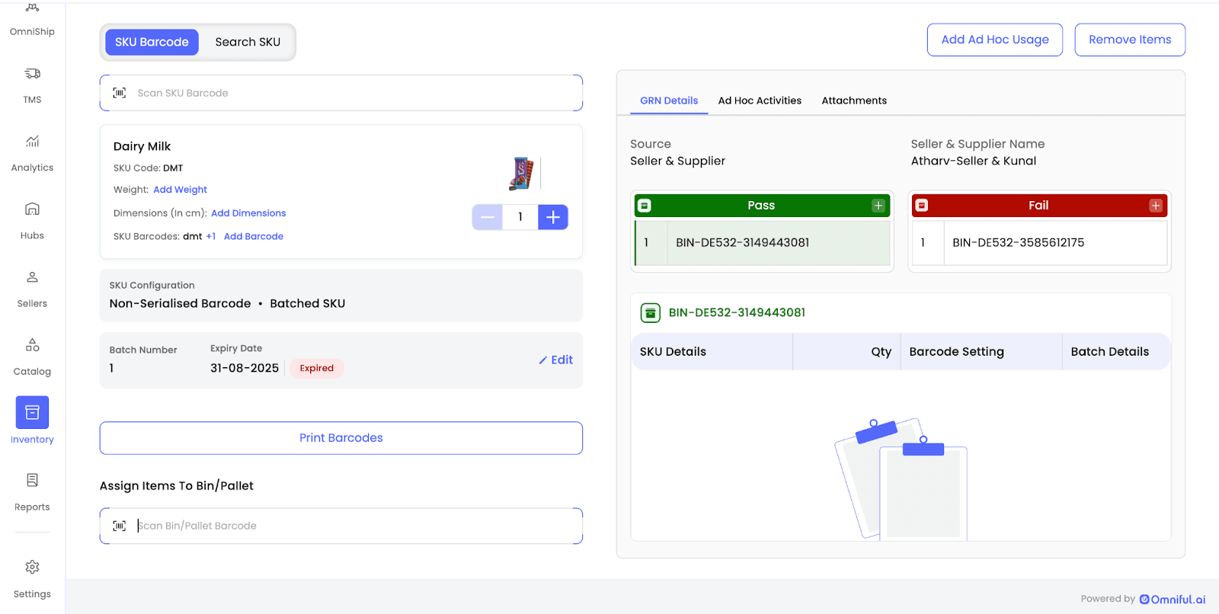
Task: Open Analytics from the sidebar
Action: [x=32, y=142]
